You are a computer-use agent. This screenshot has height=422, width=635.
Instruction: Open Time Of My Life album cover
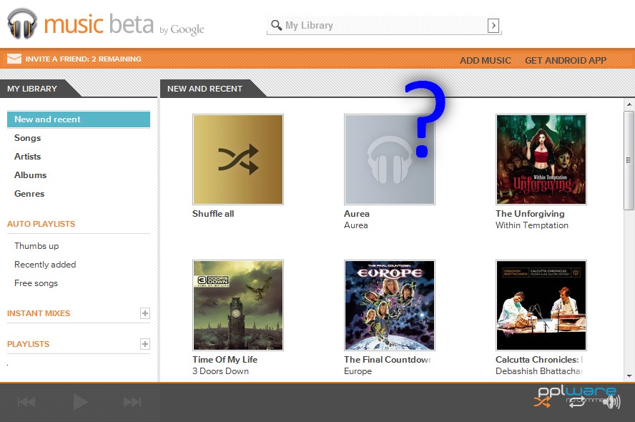(238, 305)
